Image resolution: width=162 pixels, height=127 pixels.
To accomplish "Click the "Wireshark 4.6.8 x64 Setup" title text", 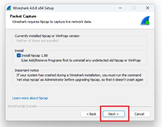I will pyautogui.click(x=33, y=8).
